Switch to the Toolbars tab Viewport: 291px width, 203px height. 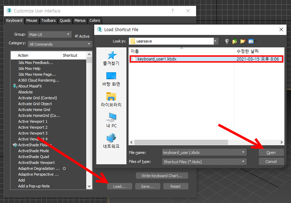point(48,20)
